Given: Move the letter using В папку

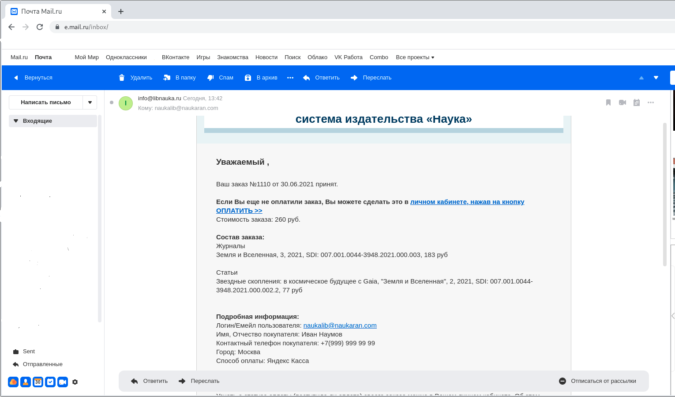Looking at the screenshot, I should (x=180, y=78).
